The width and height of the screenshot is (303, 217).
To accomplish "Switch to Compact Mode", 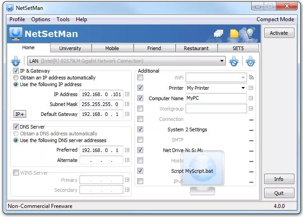I will click(275, 19).
